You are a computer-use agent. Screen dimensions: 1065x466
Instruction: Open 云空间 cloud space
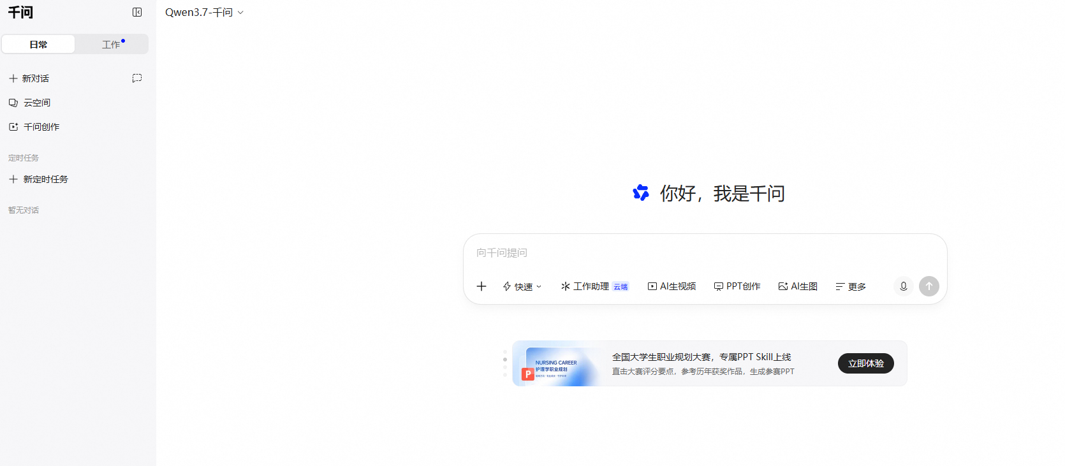point(29,103)
